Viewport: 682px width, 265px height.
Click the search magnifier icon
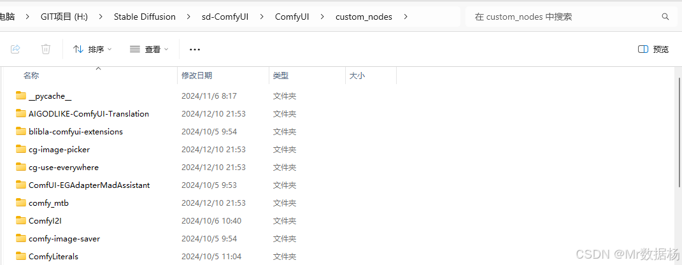pyautogui.click(x=665, y=17)
